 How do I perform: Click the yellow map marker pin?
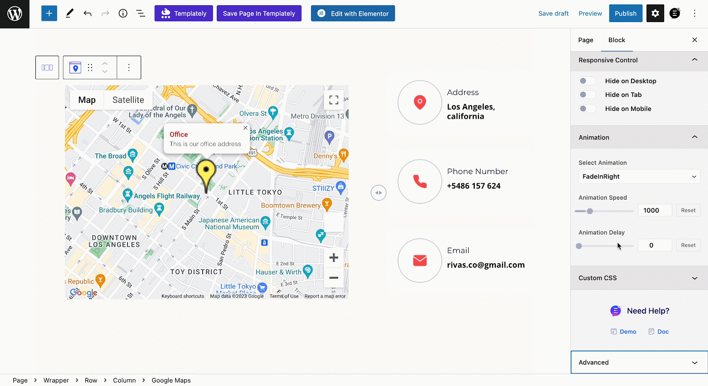point(206,175)
